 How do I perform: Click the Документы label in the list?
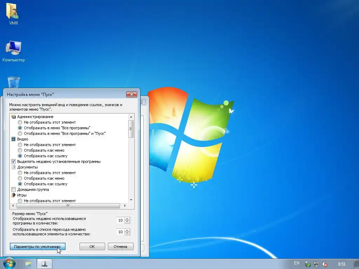pos(27,167)
